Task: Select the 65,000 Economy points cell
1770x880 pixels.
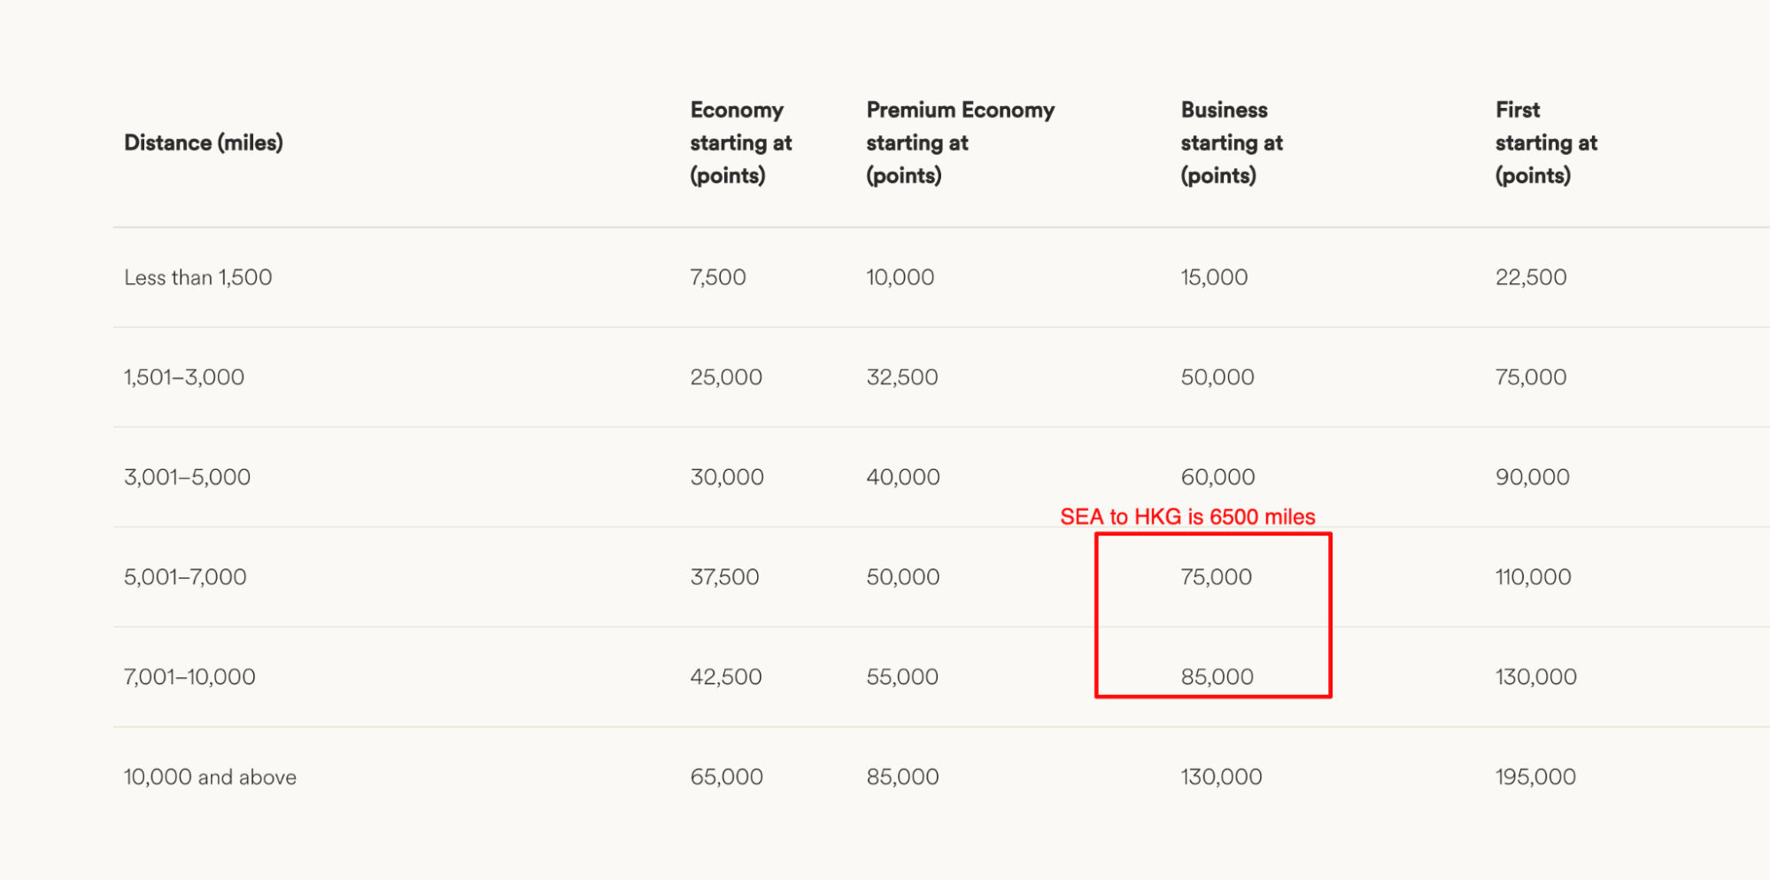Action: (727, 777)
